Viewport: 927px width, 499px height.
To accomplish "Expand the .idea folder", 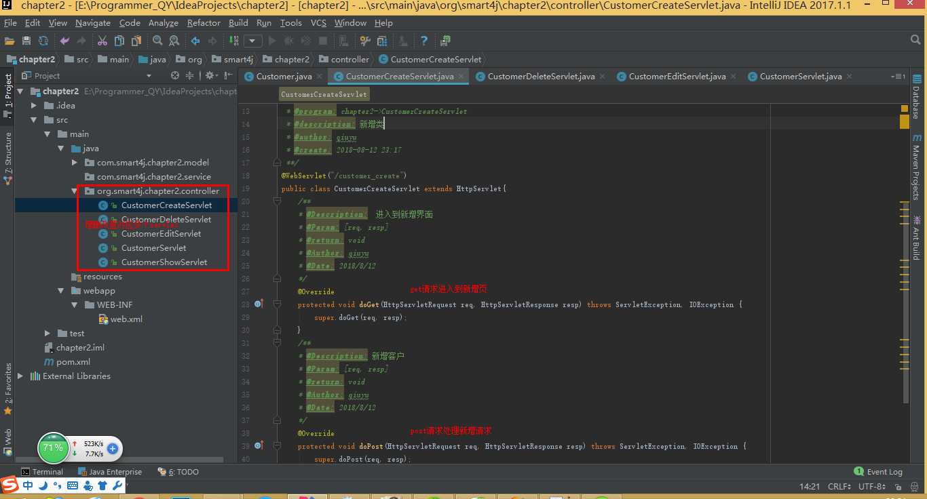I will tap(35, 105).
